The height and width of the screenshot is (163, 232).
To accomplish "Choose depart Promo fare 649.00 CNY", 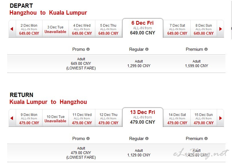I will point(81,63).
